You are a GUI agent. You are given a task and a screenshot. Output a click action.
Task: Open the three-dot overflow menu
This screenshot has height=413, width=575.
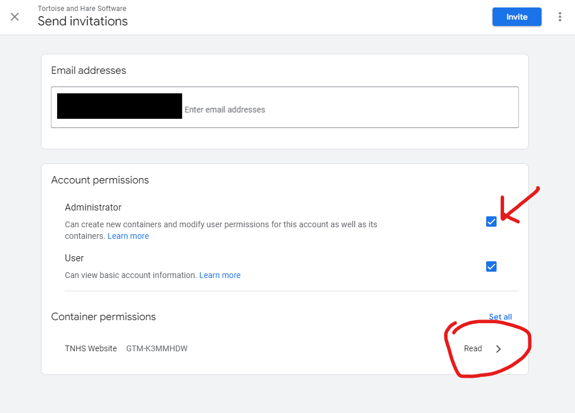coord(559,17)
